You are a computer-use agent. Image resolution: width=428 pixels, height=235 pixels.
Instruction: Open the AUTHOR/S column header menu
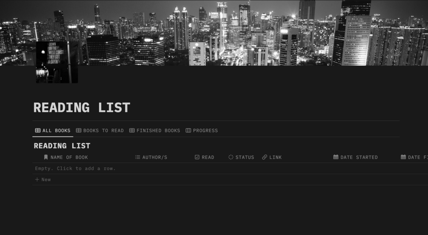[151, 157]
